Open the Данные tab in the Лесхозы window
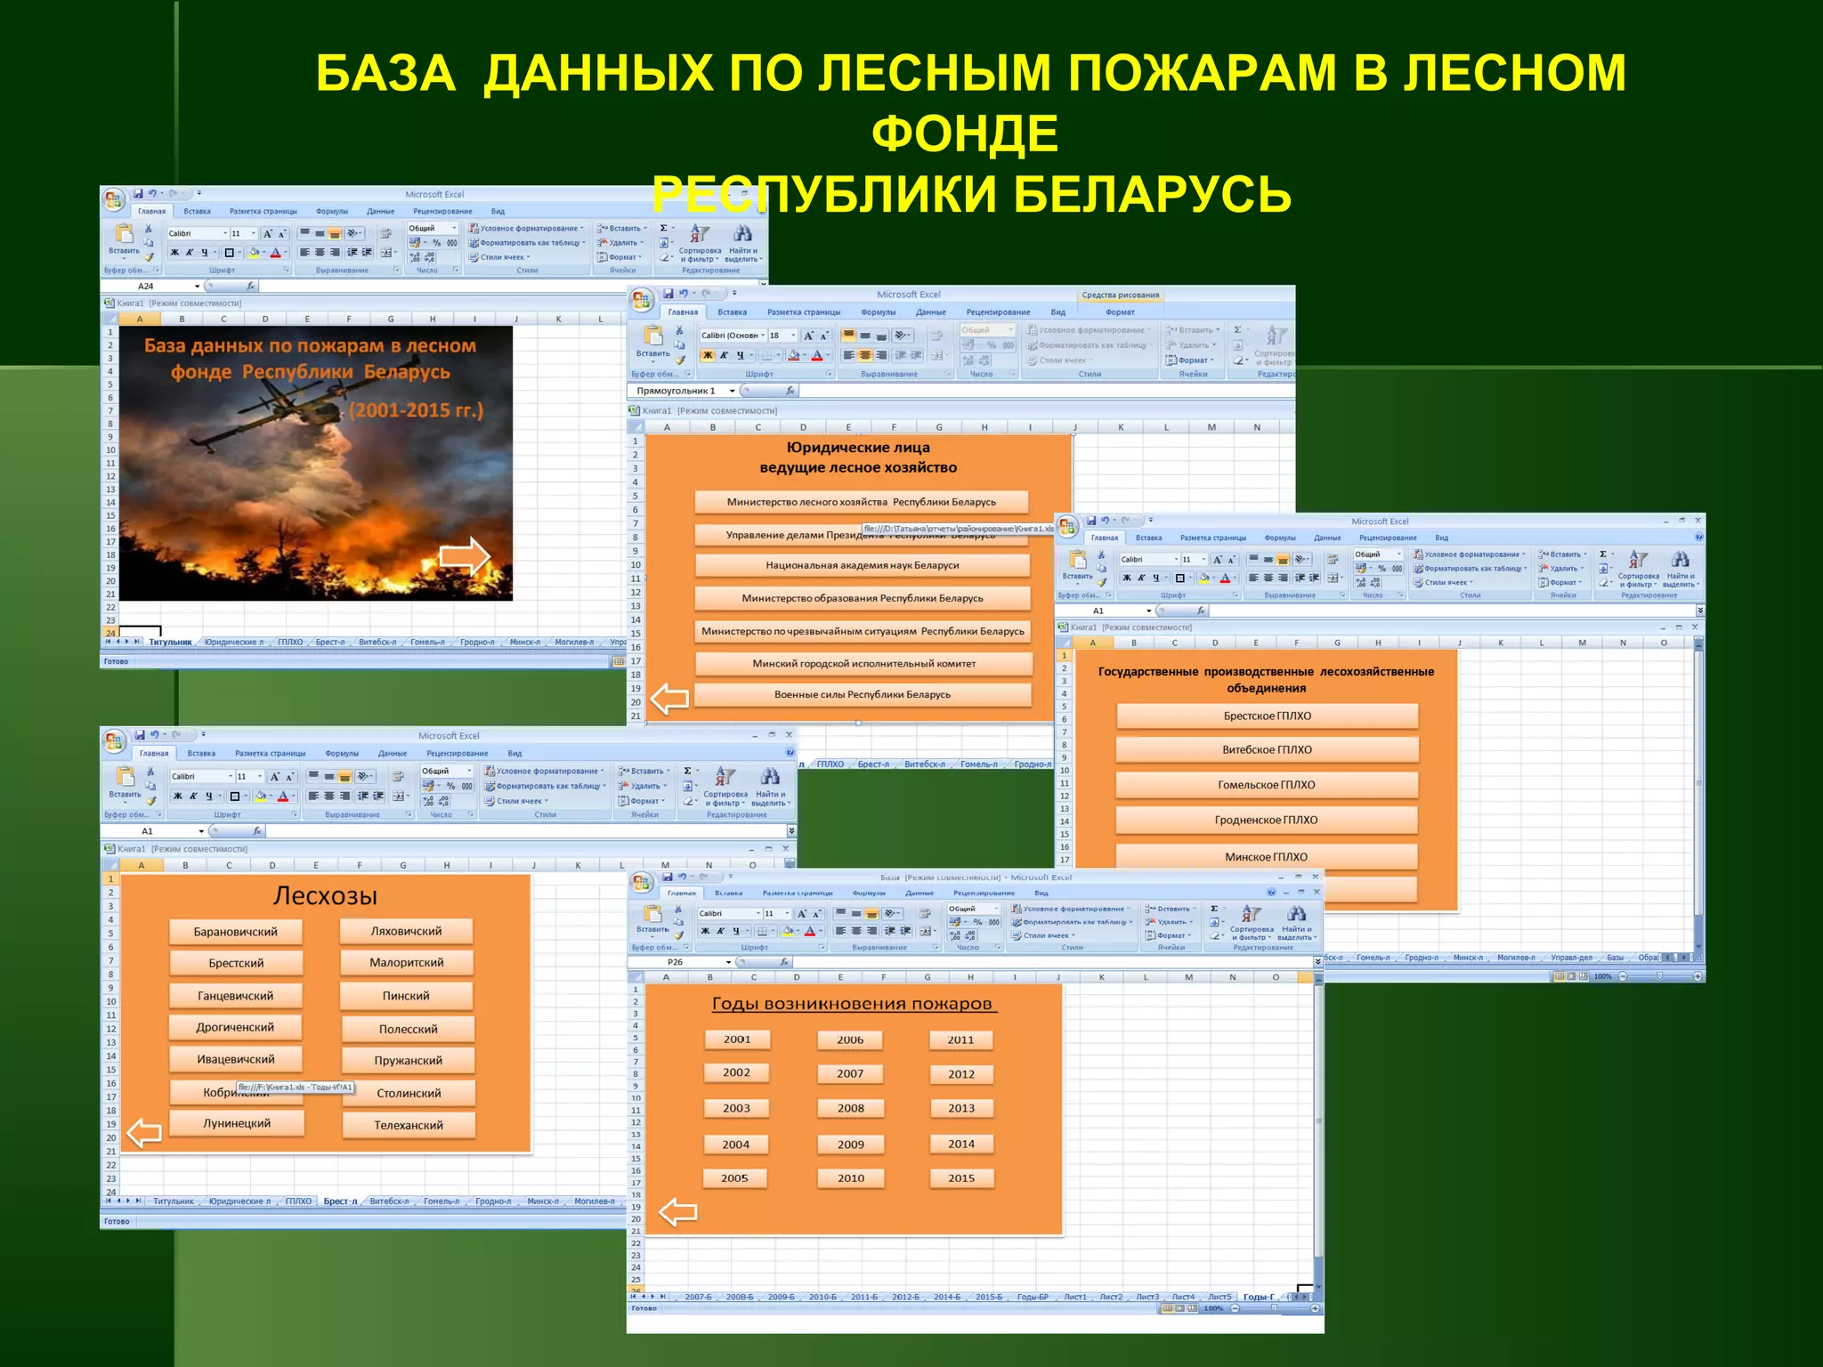 tap(393, 753)
